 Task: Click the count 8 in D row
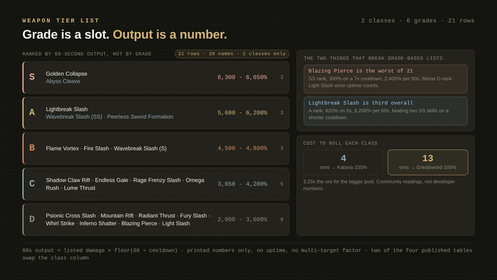tap(282, 219)
